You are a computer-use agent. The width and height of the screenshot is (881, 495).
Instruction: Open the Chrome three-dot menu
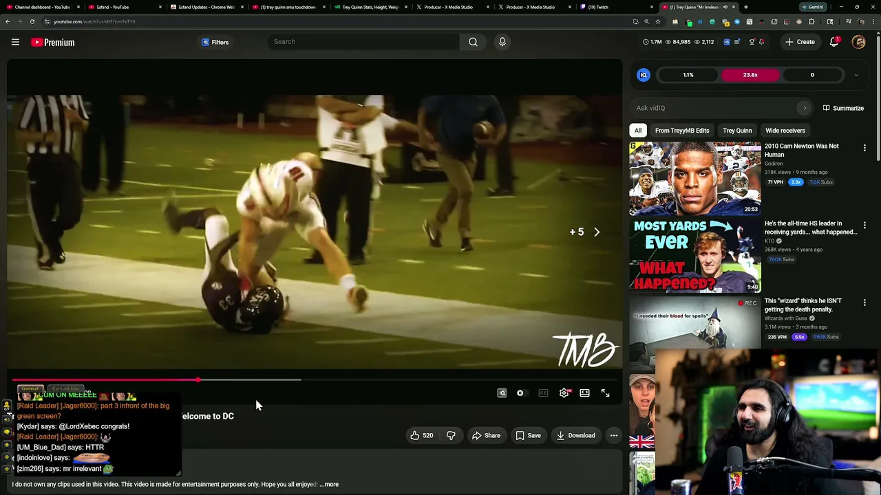[873, 21]
